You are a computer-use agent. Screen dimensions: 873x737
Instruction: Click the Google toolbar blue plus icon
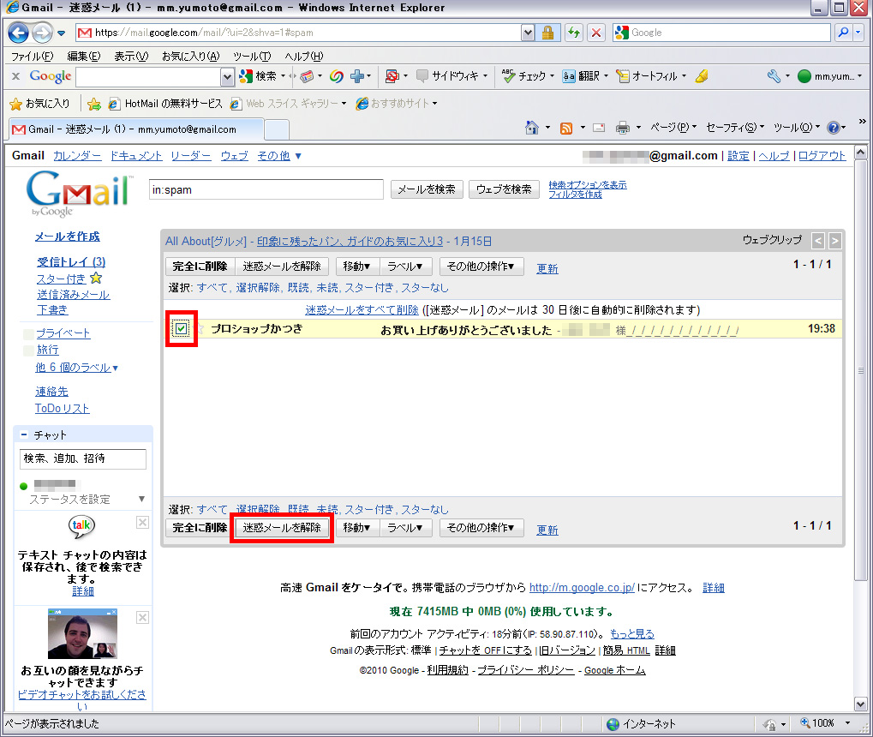[x=357, y=76]
